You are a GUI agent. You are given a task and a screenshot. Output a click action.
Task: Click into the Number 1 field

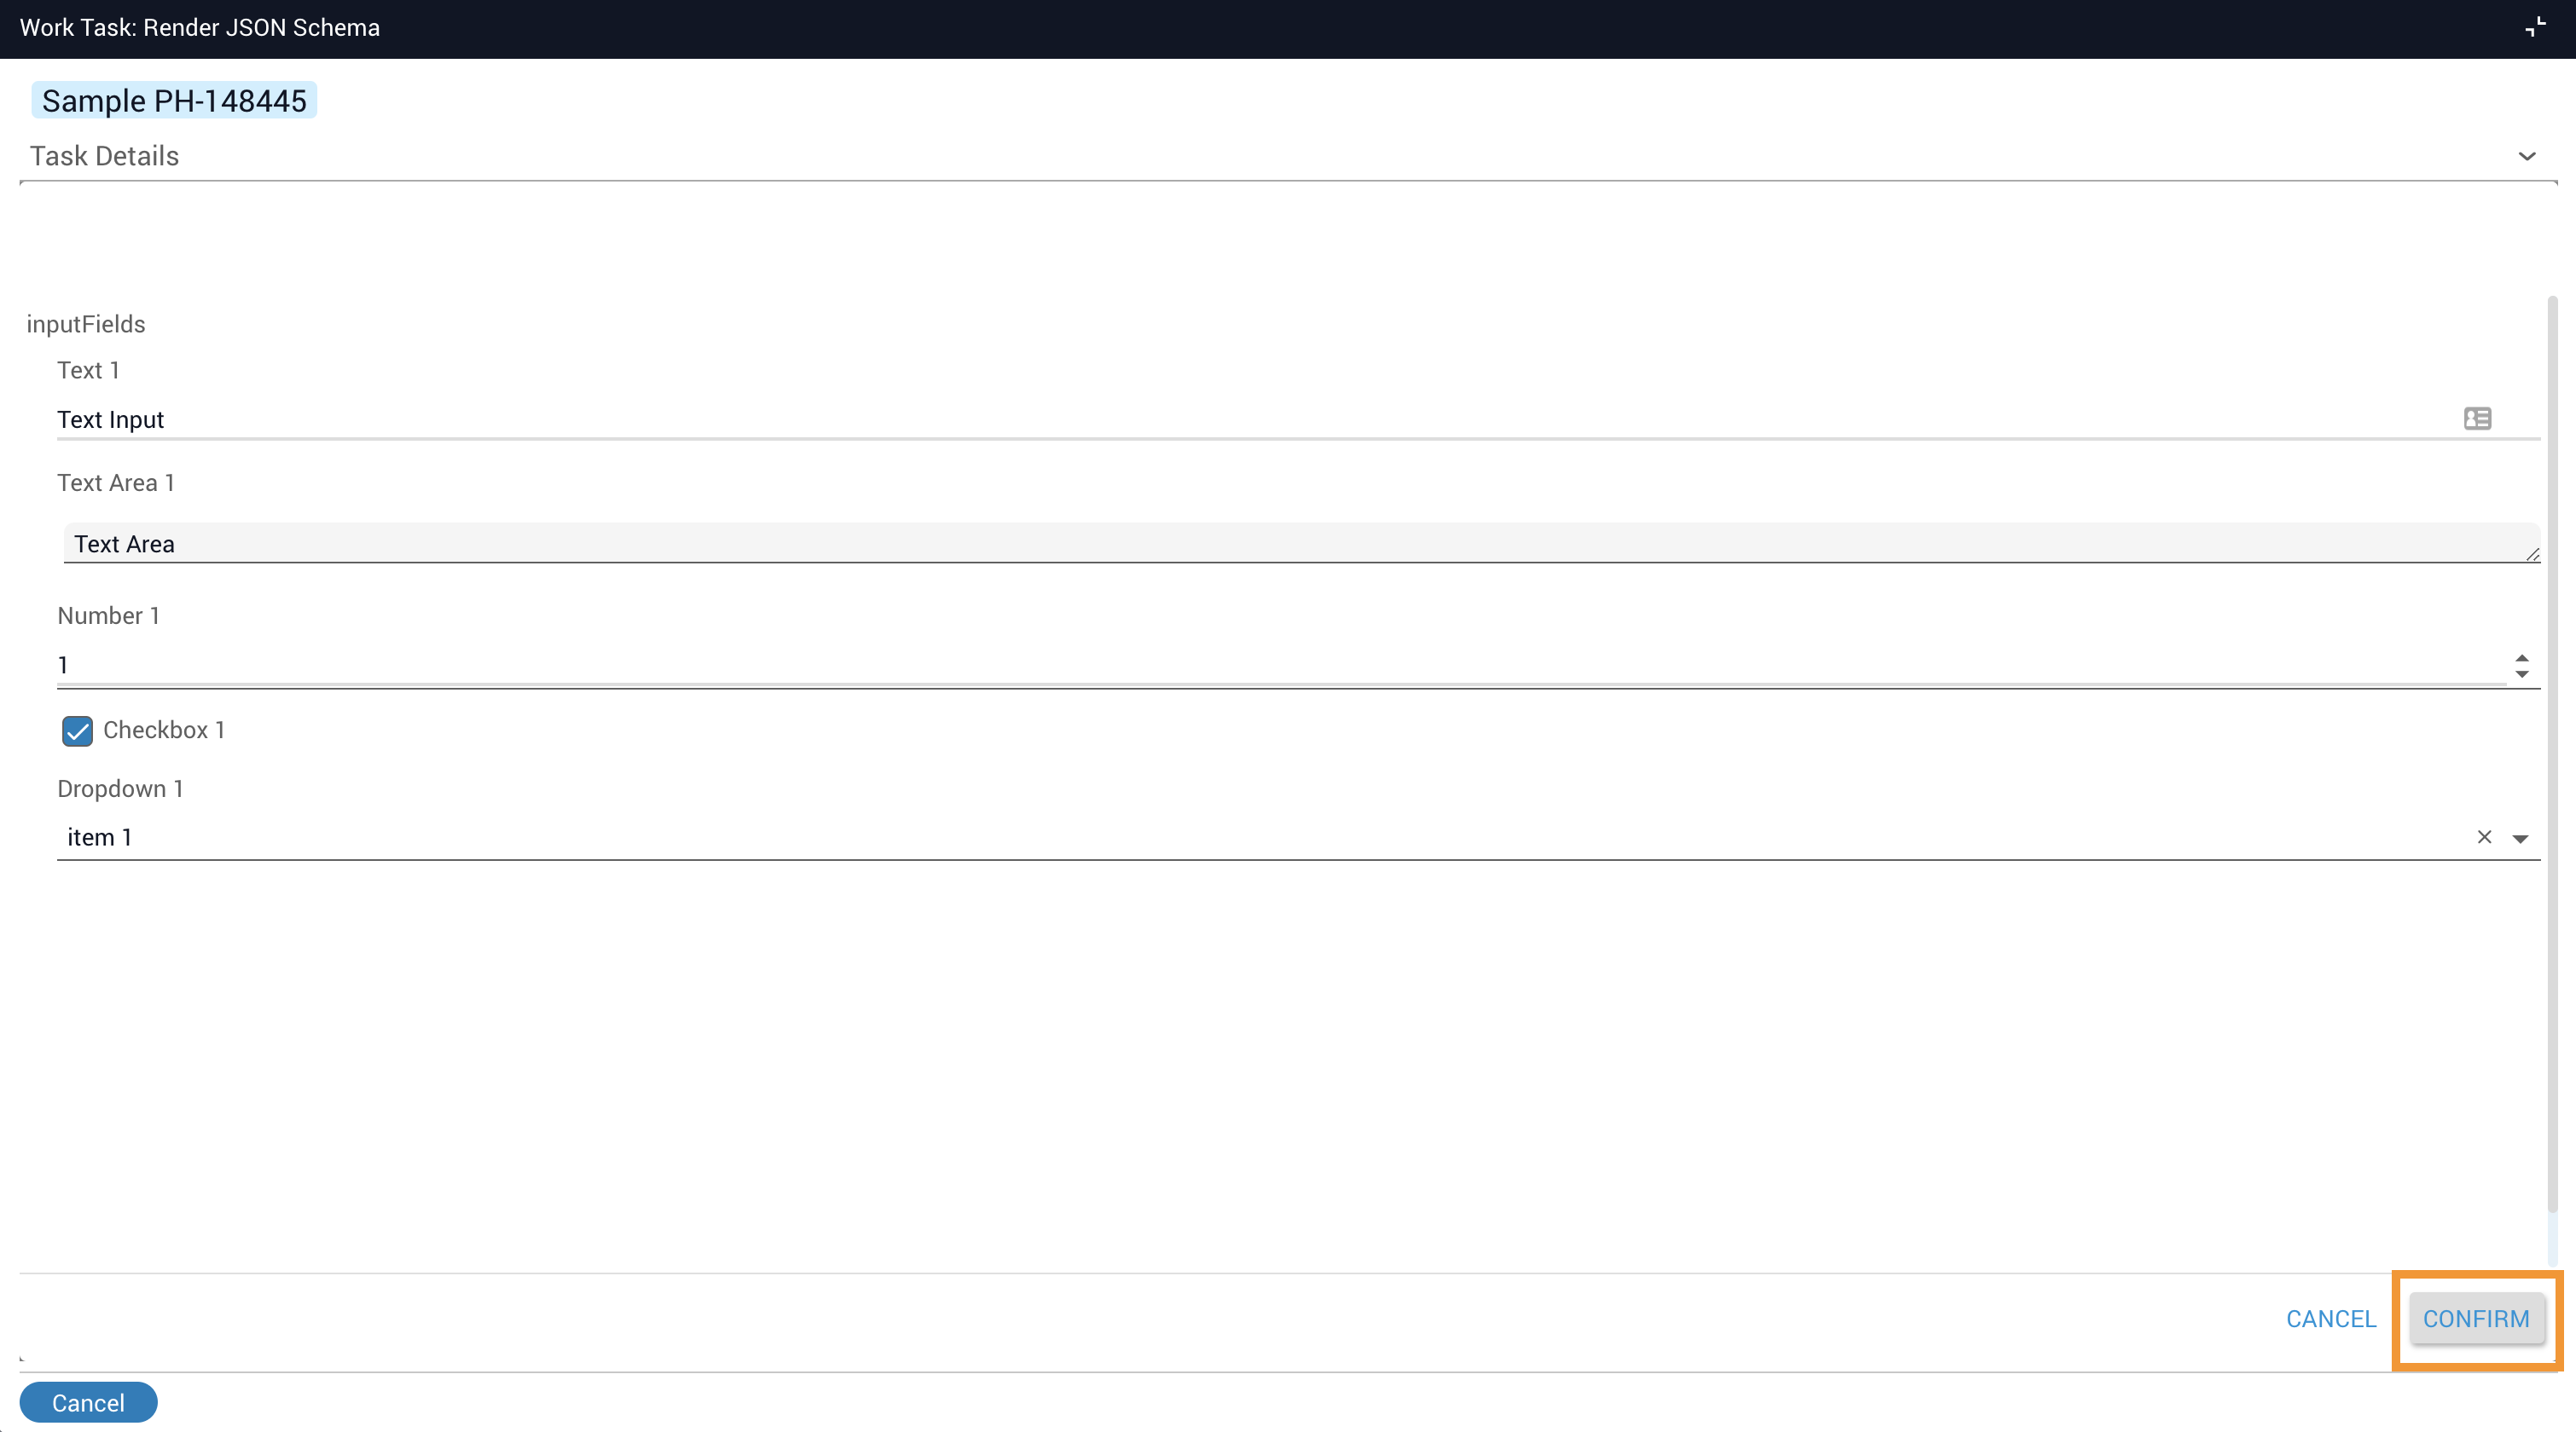click(x=1200, y=666)
